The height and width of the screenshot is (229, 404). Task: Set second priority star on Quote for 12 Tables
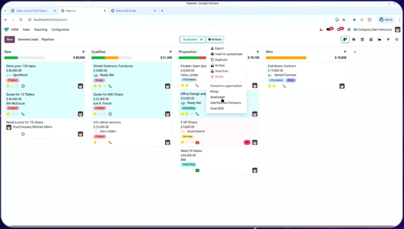(12, 114)
